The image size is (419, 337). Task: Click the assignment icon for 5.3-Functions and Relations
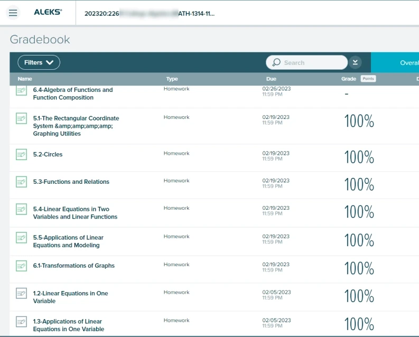tap(21, 182)
